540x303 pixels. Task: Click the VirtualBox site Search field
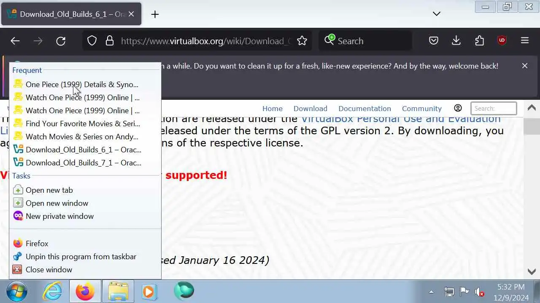pyautogui.click(x=494, y=108)
